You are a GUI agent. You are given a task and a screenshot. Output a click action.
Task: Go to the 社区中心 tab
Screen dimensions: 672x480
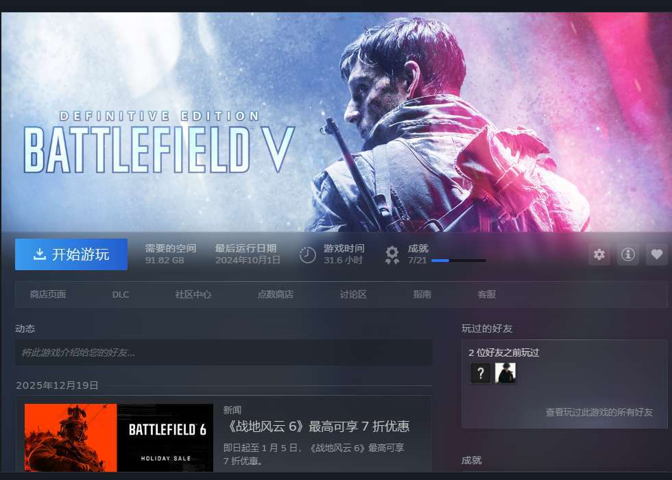193,294
